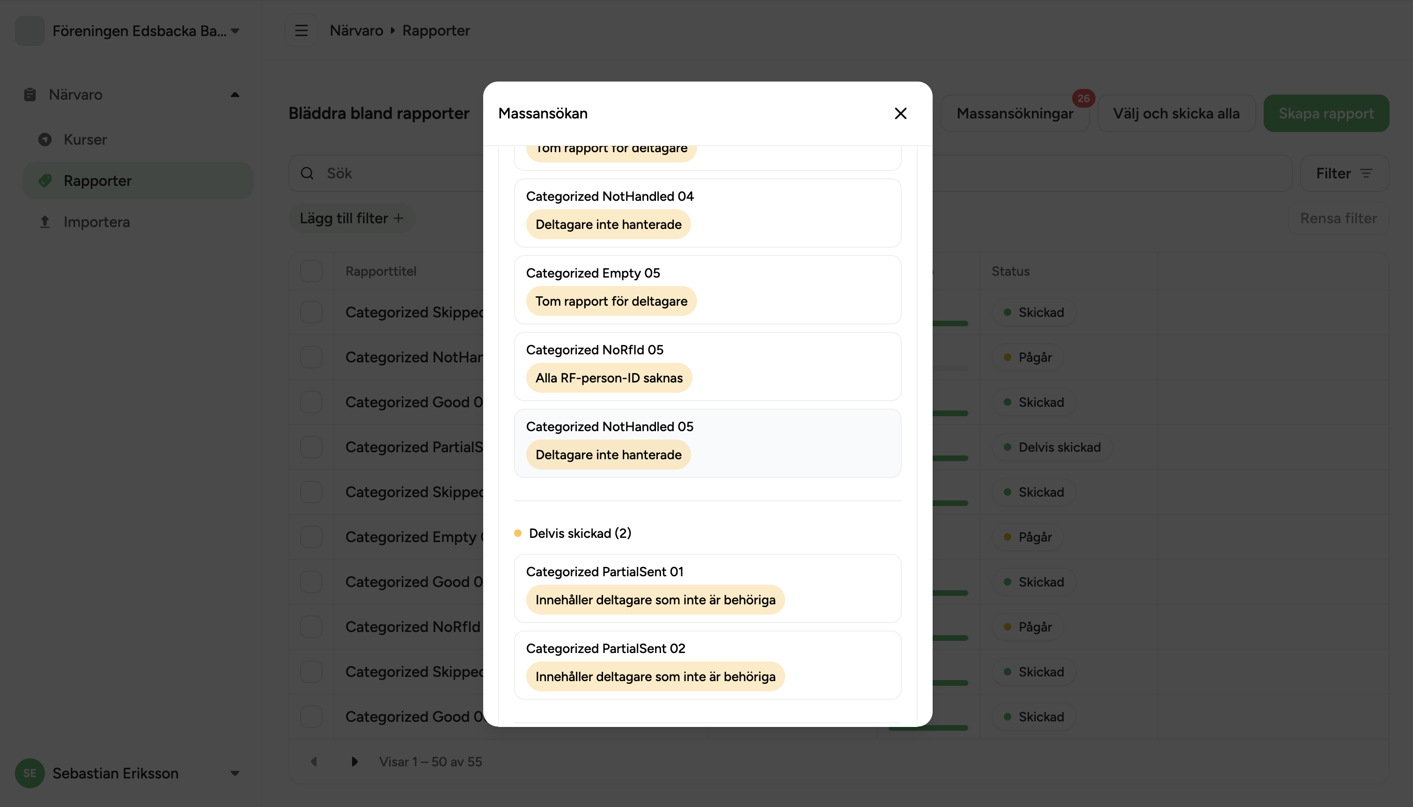Click the Delvis skickad status badge in table

click(1052, 447)
